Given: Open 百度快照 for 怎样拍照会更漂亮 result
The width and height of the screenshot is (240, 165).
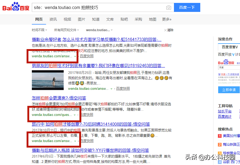Looking at the screenshot, I should click(x=87, y=115).
